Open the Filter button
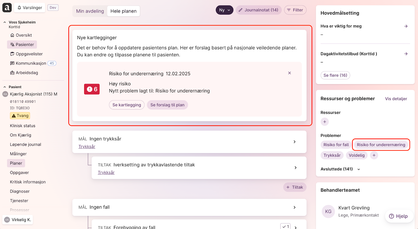Screen dimensions: 418x229 coord(295,10)
